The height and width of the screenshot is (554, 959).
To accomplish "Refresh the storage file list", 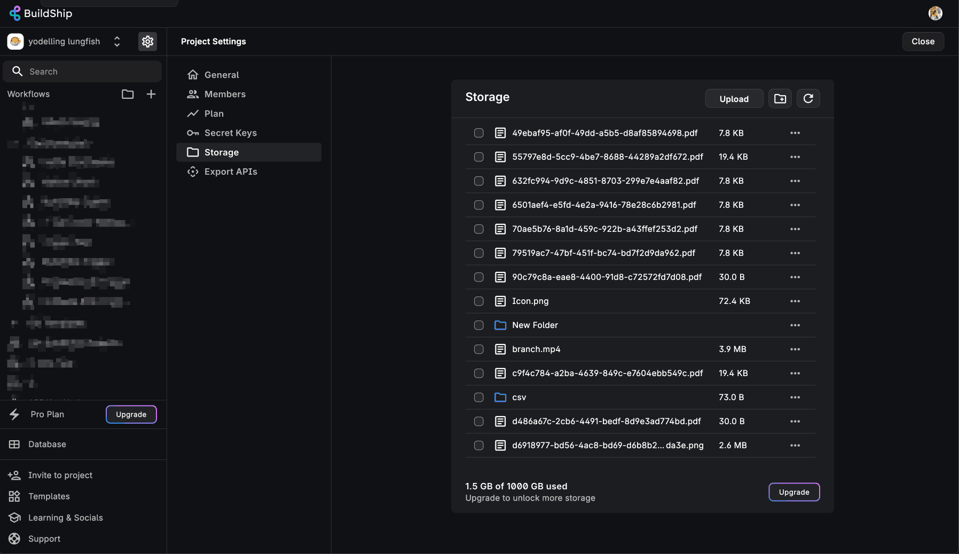I will 808,99.
